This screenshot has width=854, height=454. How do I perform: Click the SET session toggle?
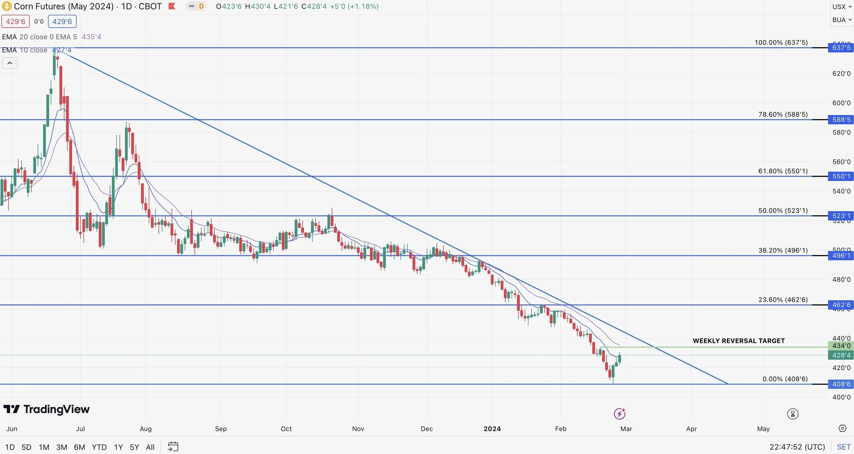click(x=843, y=447)
